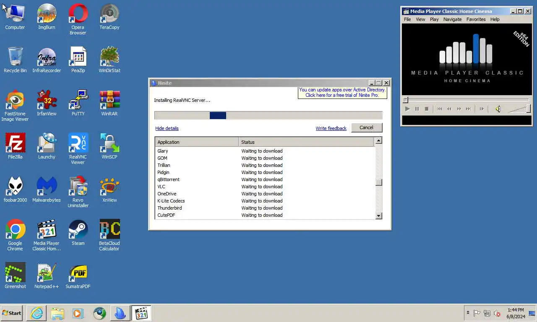Select the PeaZip desktop icon
This screenshot has height=322, width=537.
78,60
